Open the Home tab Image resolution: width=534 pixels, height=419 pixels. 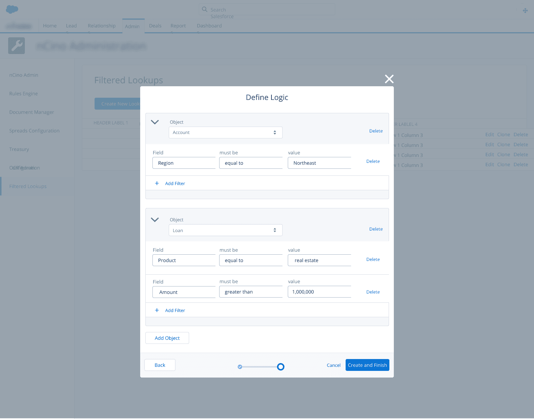click(x=50, y=26)
